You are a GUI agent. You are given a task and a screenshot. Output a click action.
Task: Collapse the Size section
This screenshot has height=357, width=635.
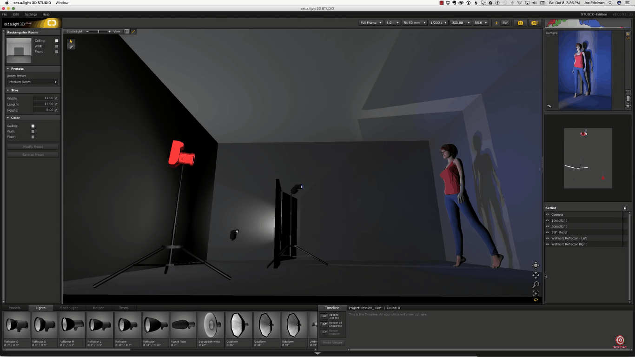tap(8, 90)
